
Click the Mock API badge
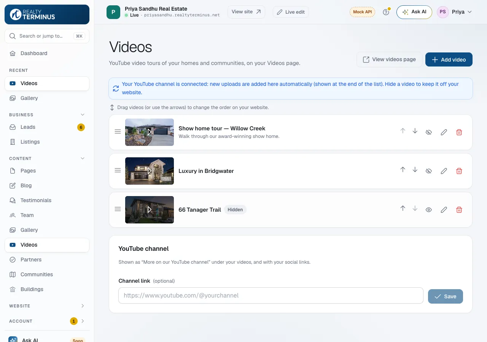(362, 12)
